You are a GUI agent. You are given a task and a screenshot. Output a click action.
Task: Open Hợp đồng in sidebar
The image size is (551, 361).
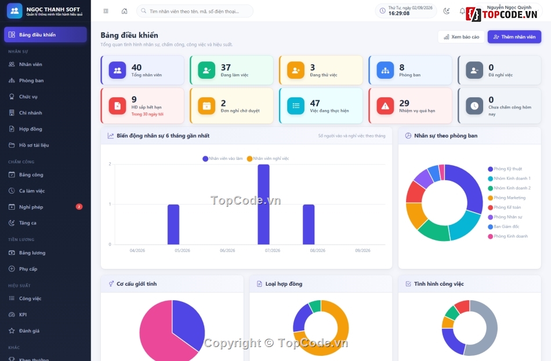click(x=45, y=129)
